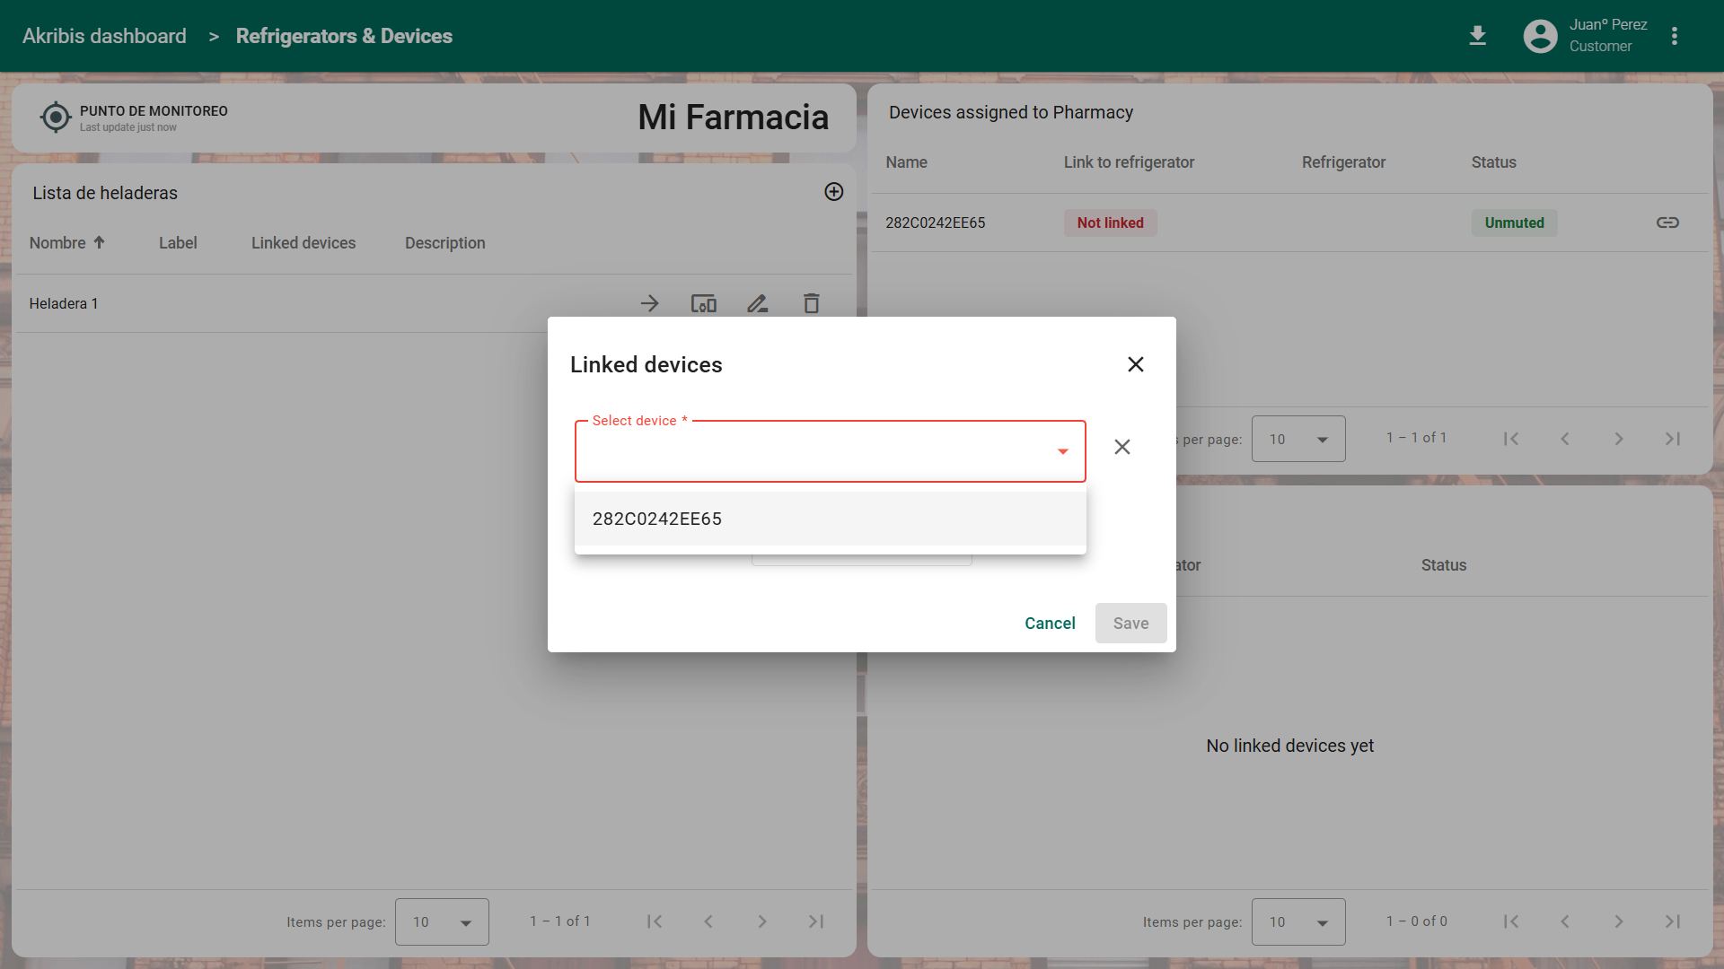Screen dimensions: 1724x969
Task: Click the linked devices icon for Heladera 1
Action: point(703,304)
